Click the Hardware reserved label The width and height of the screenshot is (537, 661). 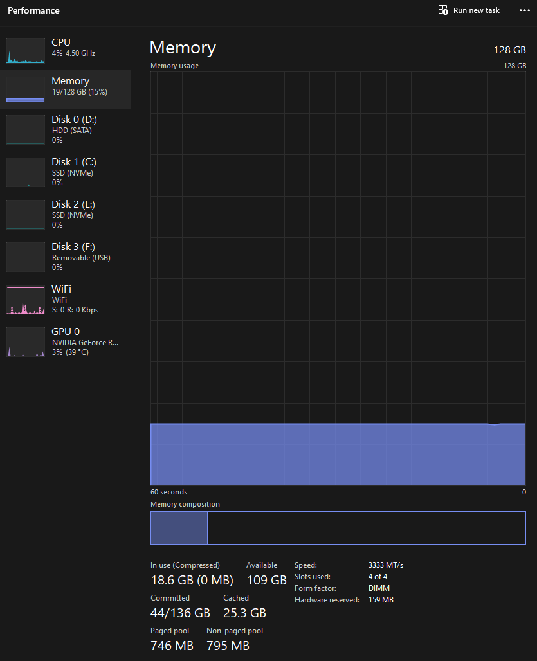pos(327,600)
